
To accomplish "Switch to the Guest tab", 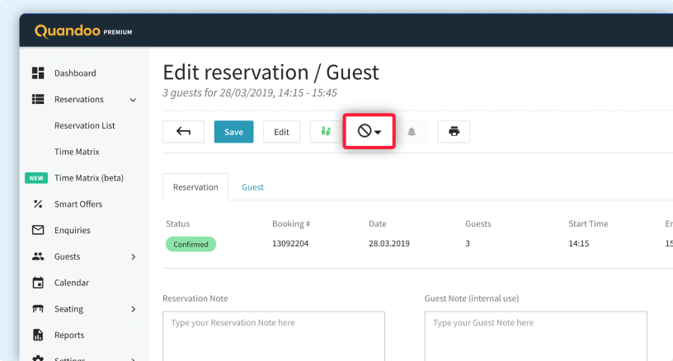I will pyautogui.click(x=252, y=187).
